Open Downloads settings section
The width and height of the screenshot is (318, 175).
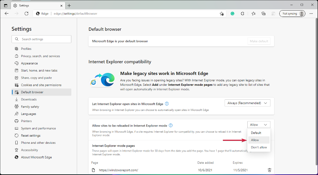[41, 99]
